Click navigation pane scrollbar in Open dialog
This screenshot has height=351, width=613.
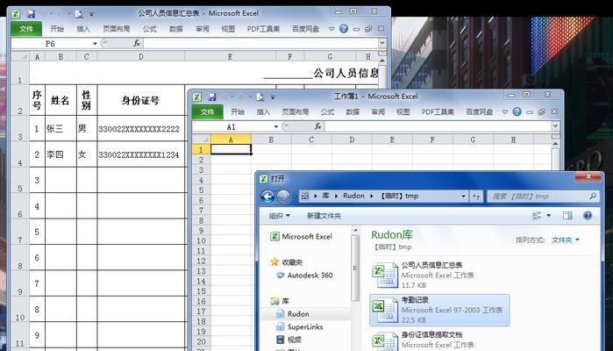tap(355, 268)
